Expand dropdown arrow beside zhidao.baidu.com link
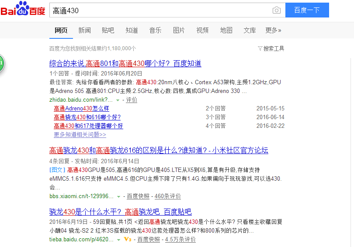This screenshot has width=354, height=247. tap(118, 100)
